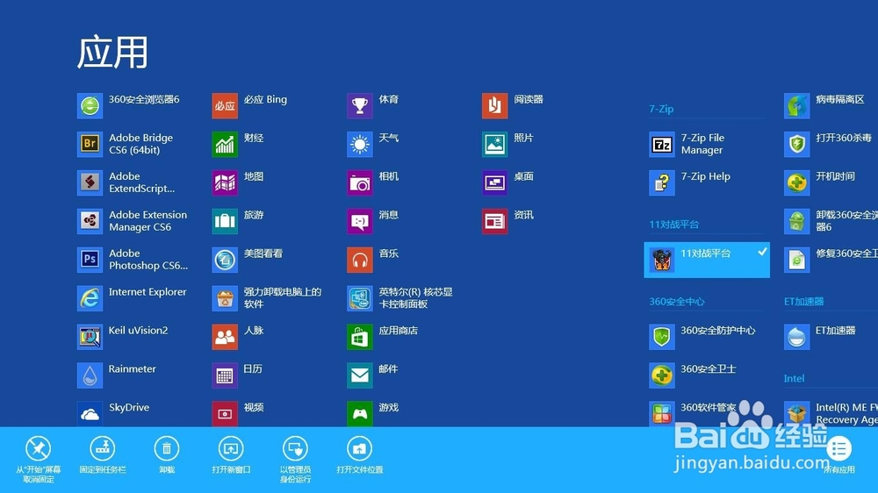Open Intel(R) ME FW Recovery Agent
Image resolution: width=878 pixels, height=493 pixels.
pos(797,414)
